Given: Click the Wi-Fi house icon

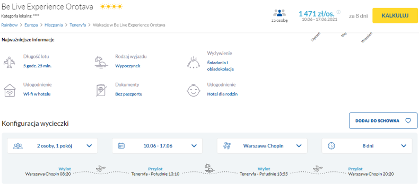Looking at the screenshot, I should point(10,90).
